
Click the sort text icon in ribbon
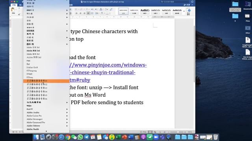coord(106,9)
